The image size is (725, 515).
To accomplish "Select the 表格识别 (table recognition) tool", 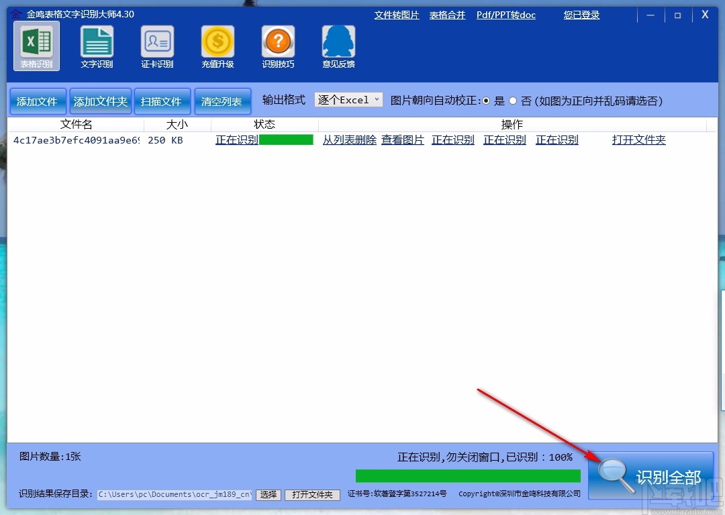I will click(36, 46).
